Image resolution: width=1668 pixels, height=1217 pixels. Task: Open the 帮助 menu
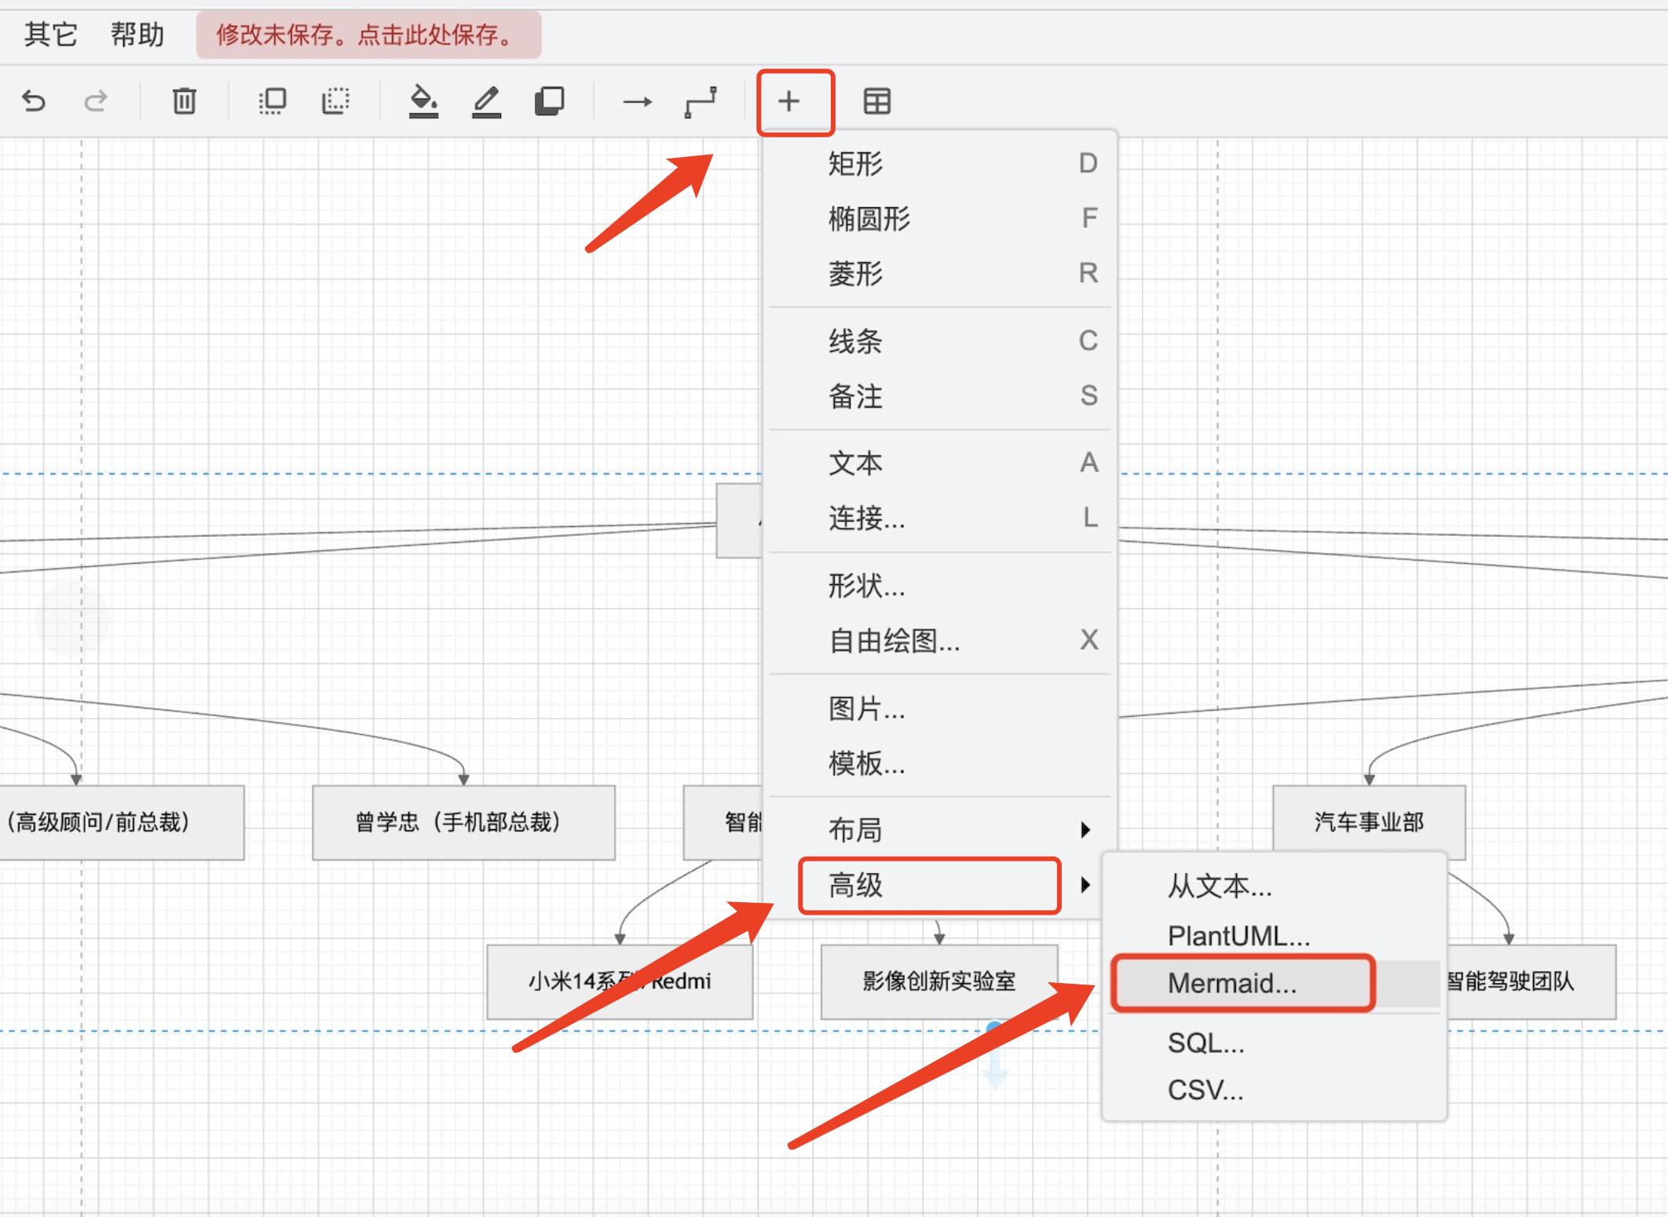(x=137, y=35)
